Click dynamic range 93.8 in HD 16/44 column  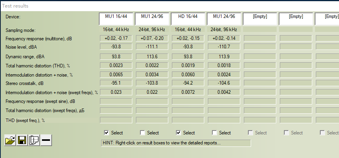[188, 57]
